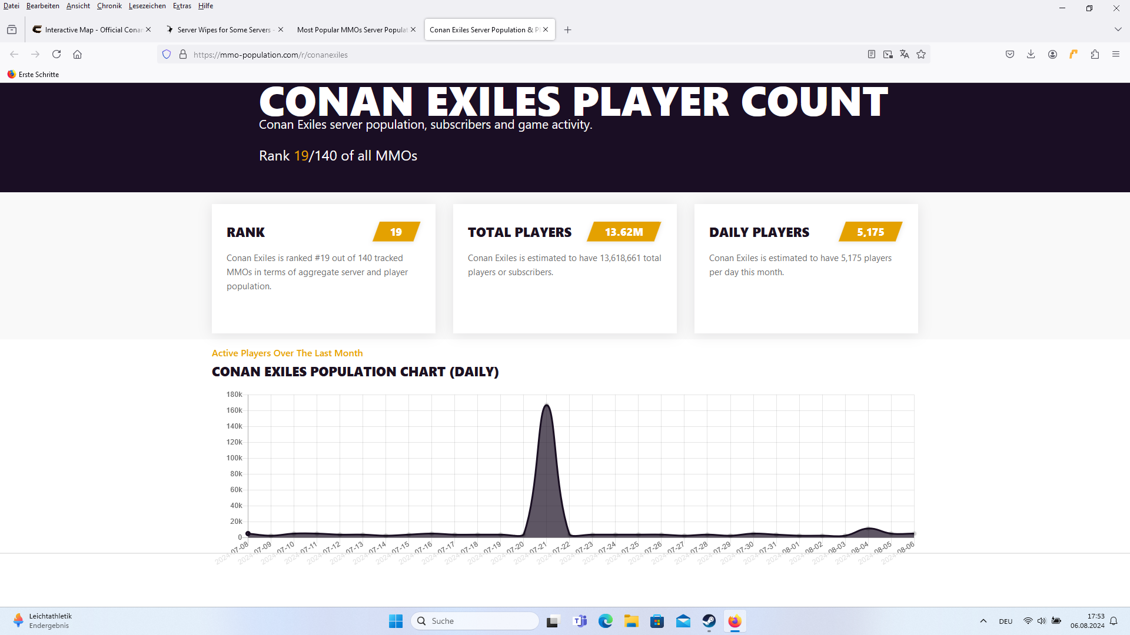
Task: Show hidden system tray icons chevron
Action: (x=983, y=621)
